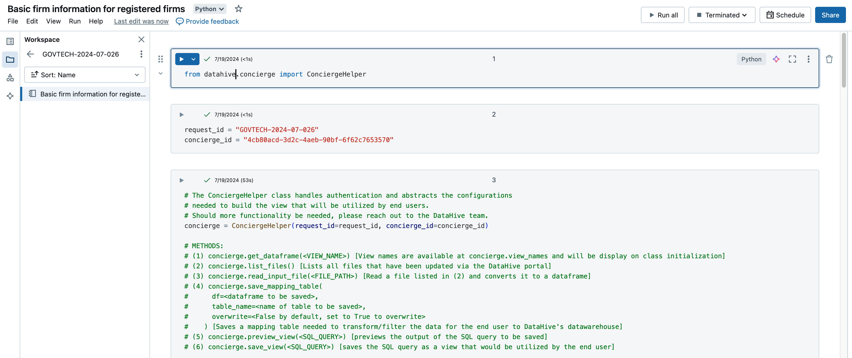
Task: Open the Assistant sparkle sidebar icon
Action: (x=10, y=96)
